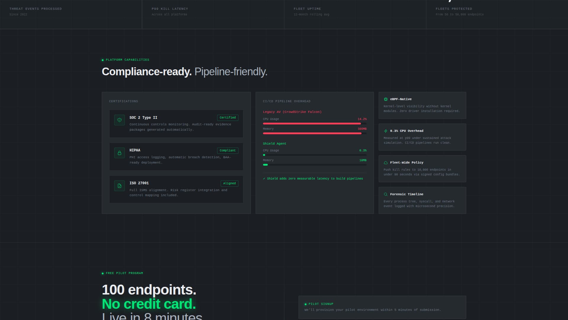
Task: Click the 'CI/CD PIPELINE OVERHEAD' panel header
Action: click(287, 101)
